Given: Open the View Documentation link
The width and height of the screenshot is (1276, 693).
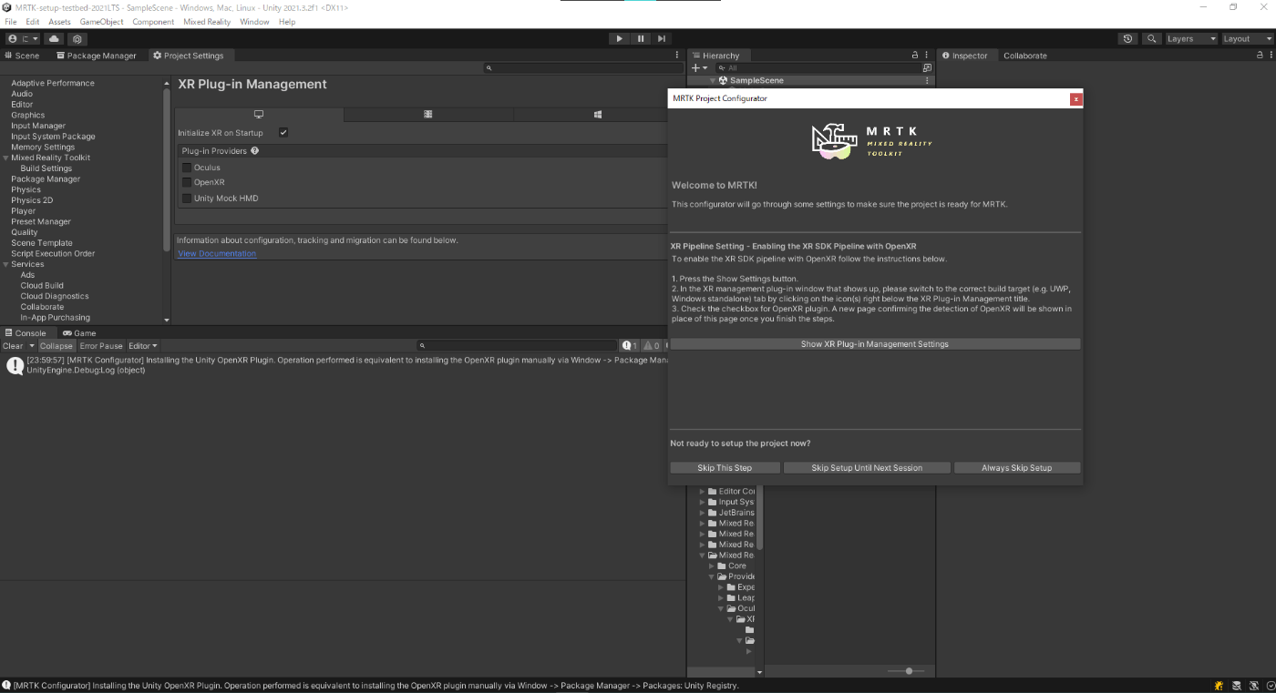Looking at the screenshot, I should pyautogui.click(x=217, y=253).
